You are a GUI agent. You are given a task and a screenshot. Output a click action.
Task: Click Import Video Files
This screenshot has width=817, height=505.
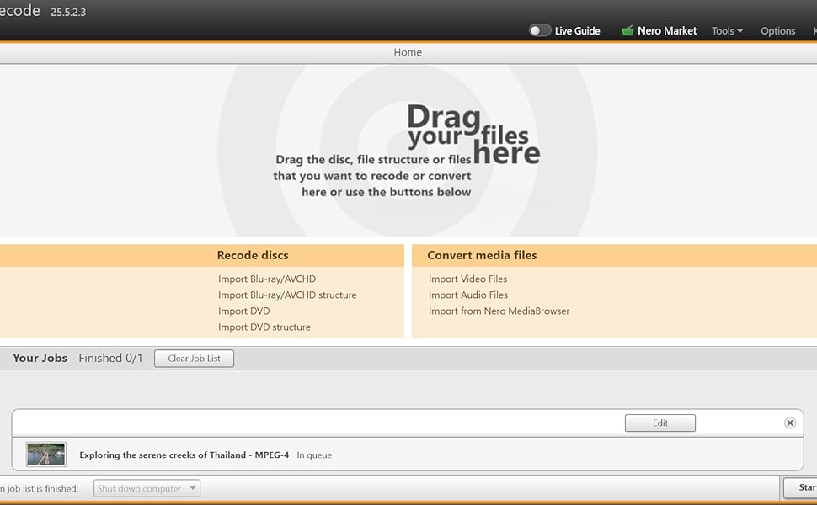[468, 279]
